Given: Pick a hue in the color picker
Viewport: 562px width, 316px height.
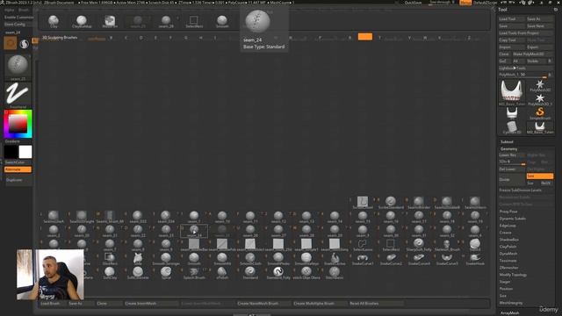Looking at the screenshot, I should click(18, 124).
